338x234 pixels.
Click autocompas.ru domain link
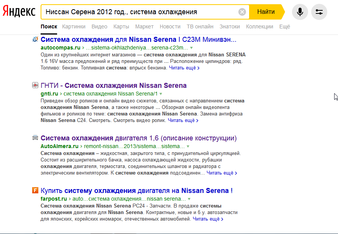[61, 48]
